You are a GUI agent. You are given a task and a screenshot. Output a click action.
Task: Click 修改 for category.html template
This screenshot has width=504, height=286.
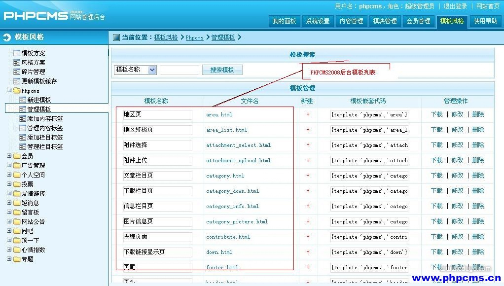click(x=457, y=176)
